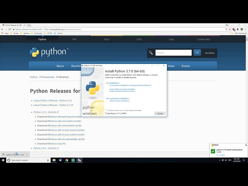This screenshot has width=248, height=186.
Task: Download Windows help file
Action: click(57, 144)
